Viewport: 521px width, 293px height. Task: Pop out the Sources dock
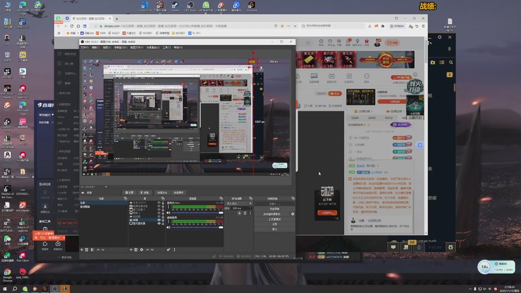tap(163, 199)
